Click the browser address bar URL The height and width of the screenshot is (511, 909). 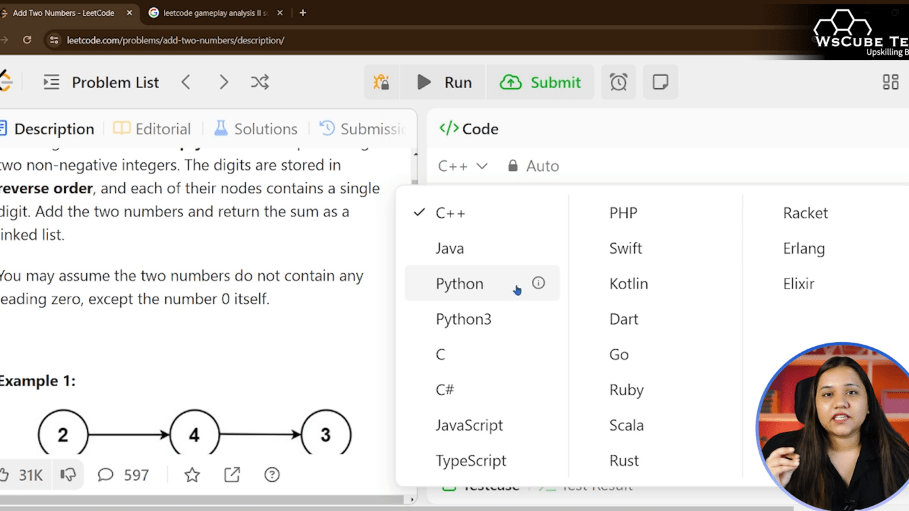(x=176, y=40)
